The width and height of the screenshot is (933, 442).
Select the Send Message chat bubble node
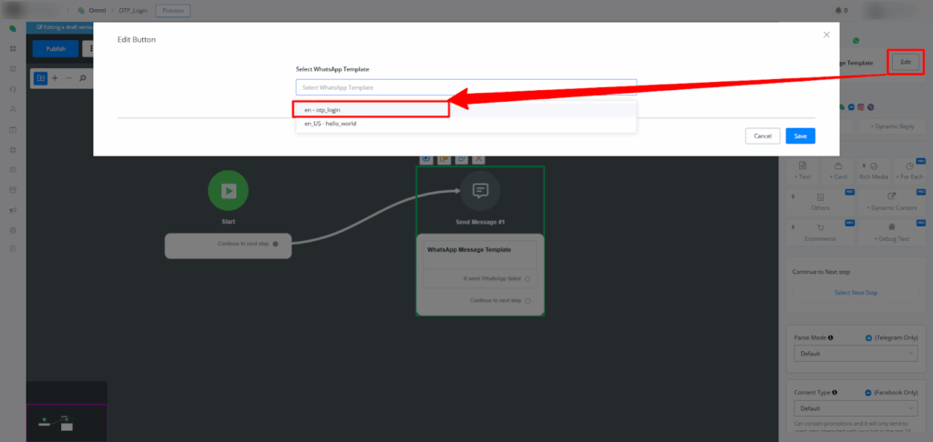(480, 191)
